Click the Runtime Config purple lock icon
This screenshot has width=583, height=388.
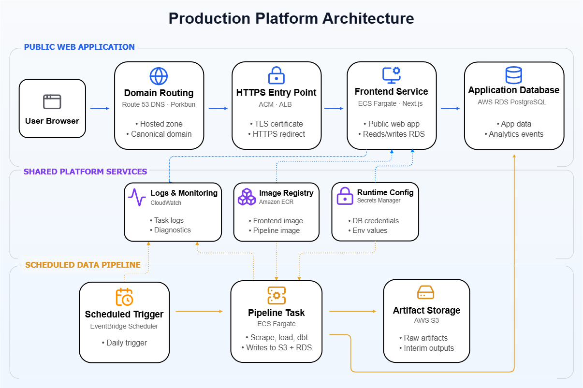345,197
